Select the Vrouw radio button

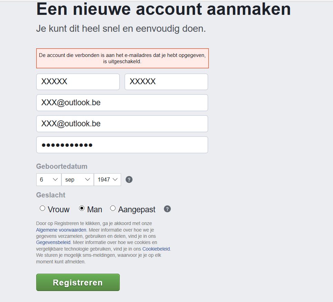tap(42, 208)
